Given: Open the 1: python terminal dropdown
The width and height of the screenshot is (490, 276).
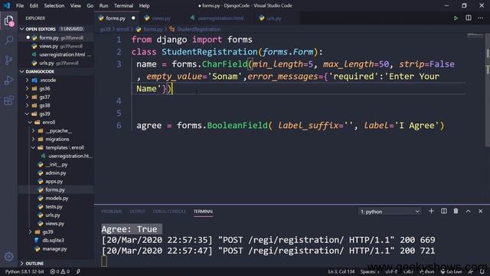Looking at the screenshot, I should pyautogui.click(x=389, y=212).
